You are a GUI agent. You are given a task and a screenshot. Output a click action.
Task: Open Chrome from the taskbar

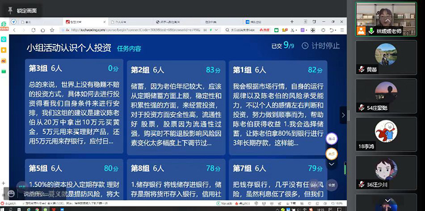tap(37, 209)
